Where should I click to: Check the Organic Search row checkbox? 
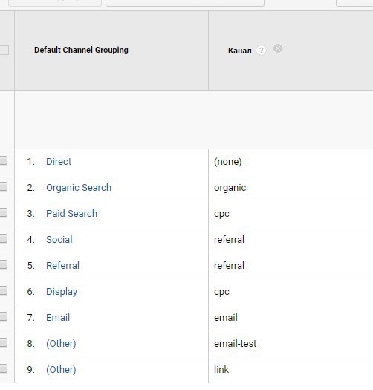3,186
